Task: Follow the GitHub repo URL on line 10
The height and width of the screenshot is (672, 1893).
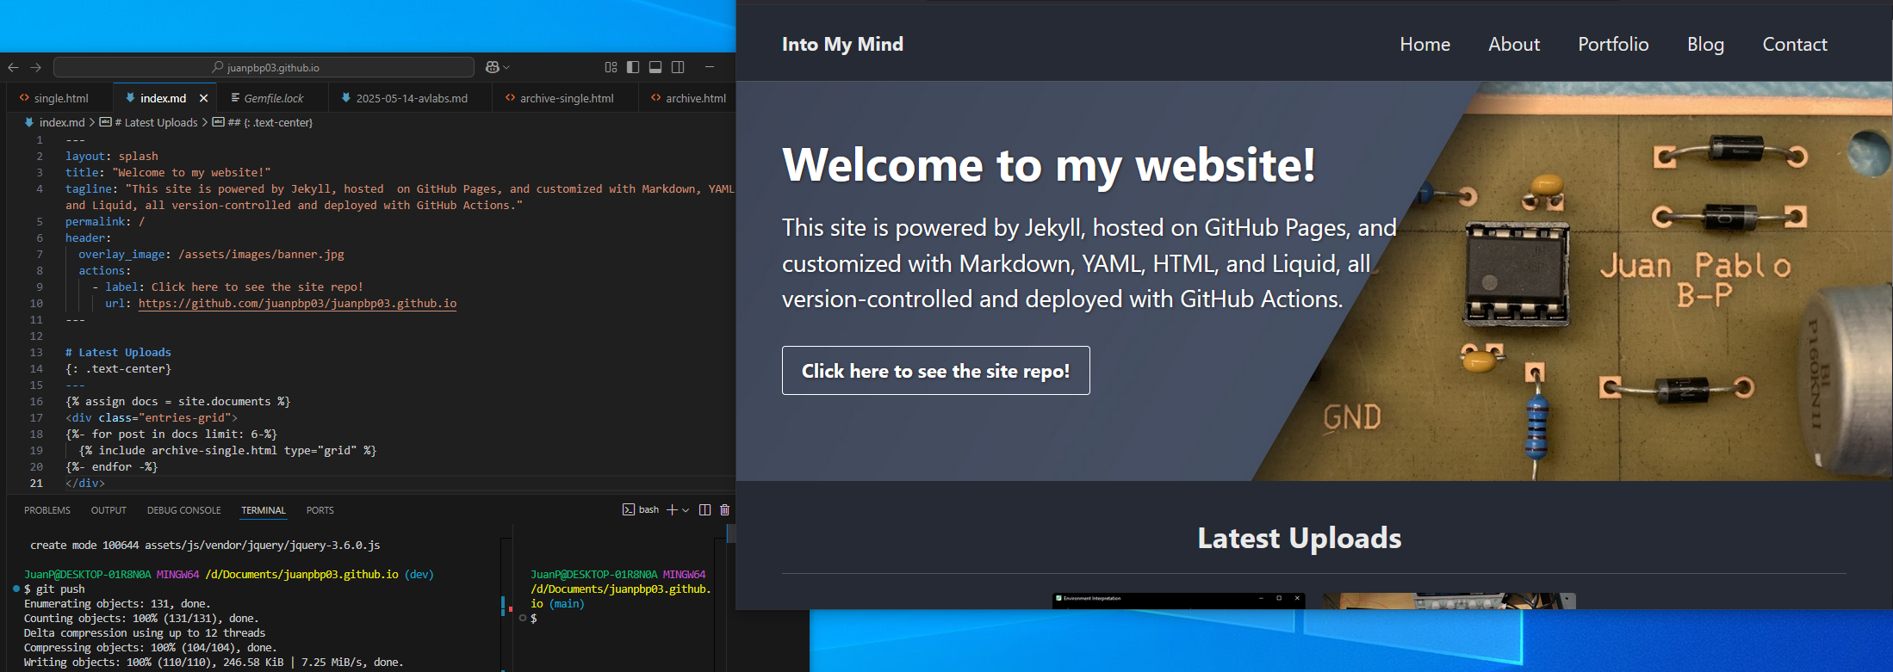Action: (297, 304)
